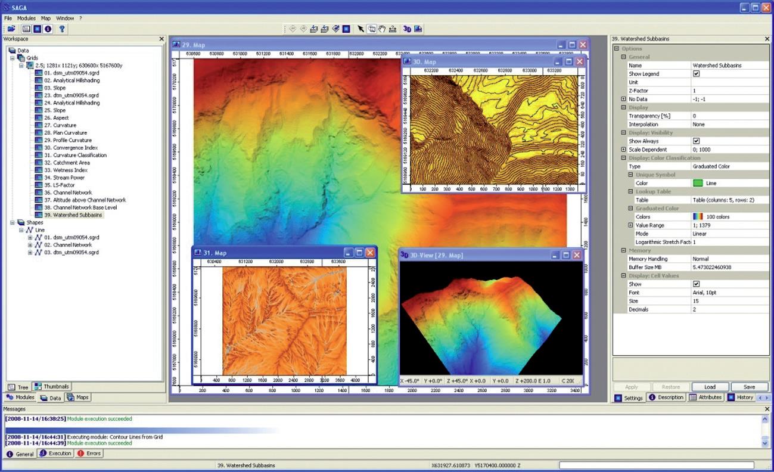Open the Errors messages tab

(89, 454)
